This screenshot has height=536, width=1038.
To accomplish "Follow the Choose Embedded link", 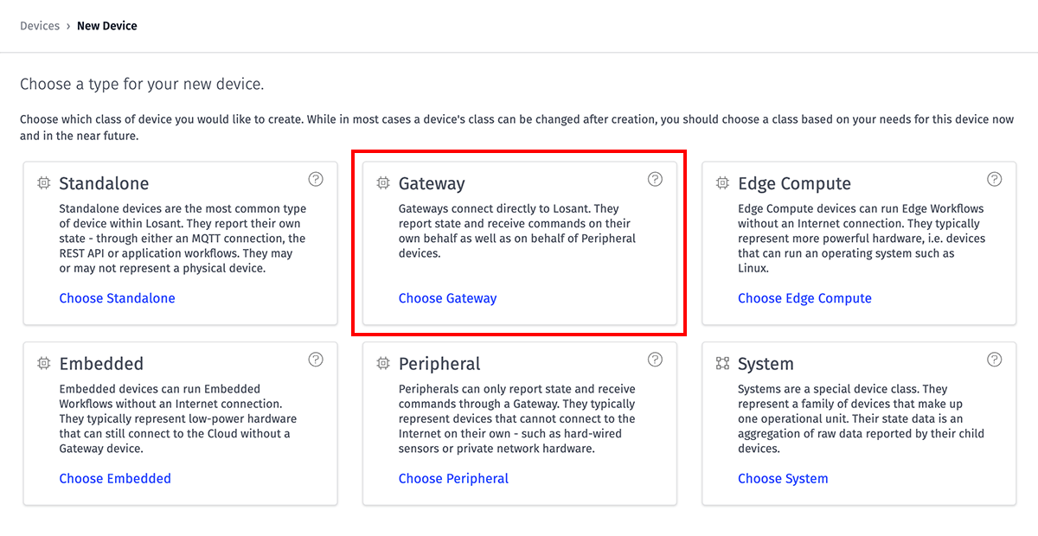I will (x=115, y=478).
